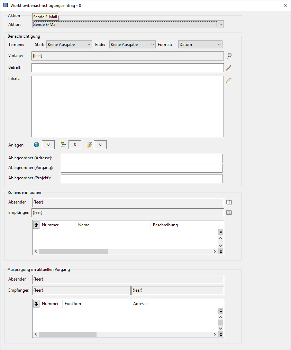Click down scroll arrow in Rollendefinitionen table

tap(221, 246)
